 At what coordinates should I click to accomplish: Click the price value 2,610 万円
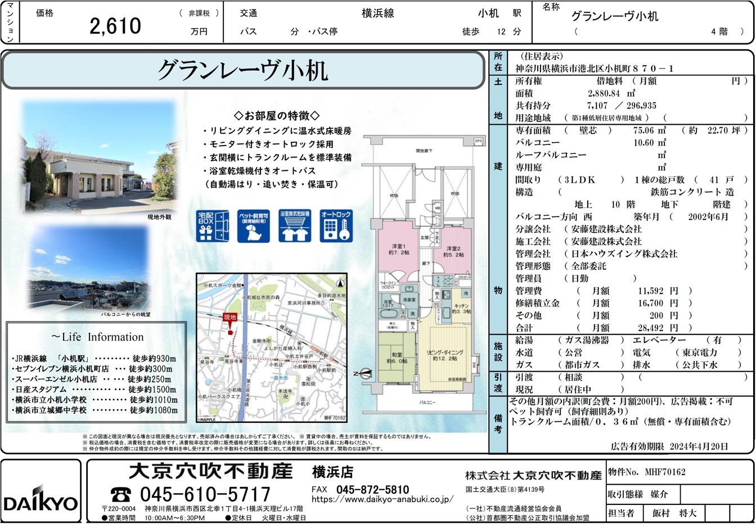click(x=116, y=26)
